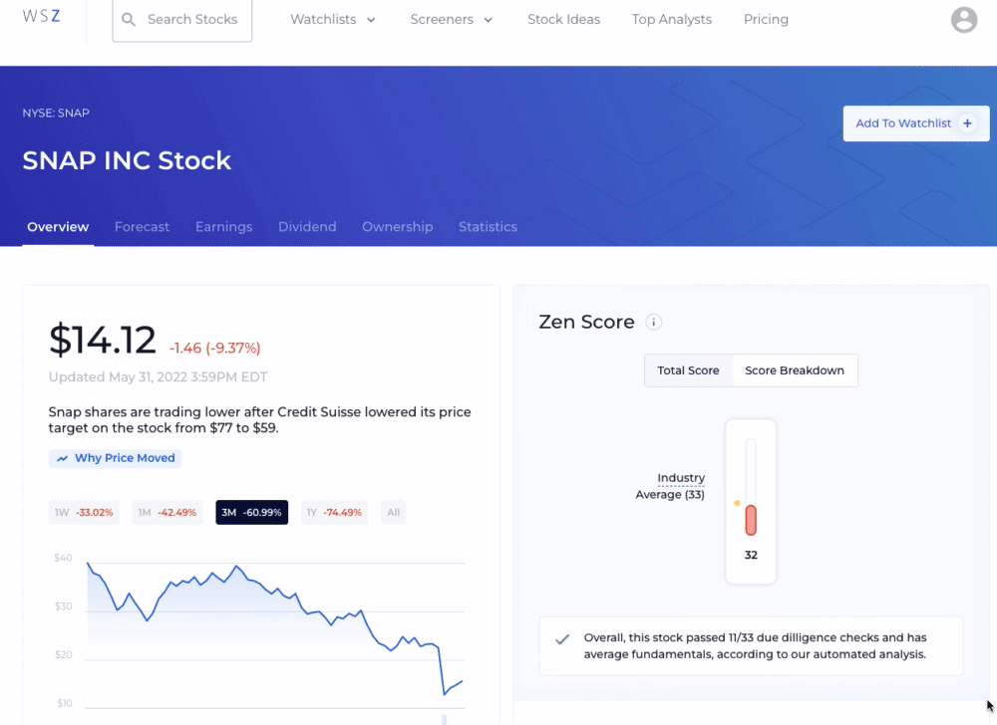Click the plus icon on Add To Watchlist
997x725 pixels.
point(967,123)
